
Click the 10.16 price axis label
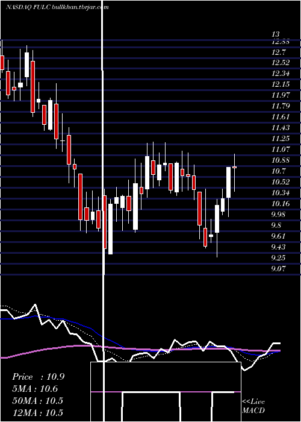tap(281, 204)
